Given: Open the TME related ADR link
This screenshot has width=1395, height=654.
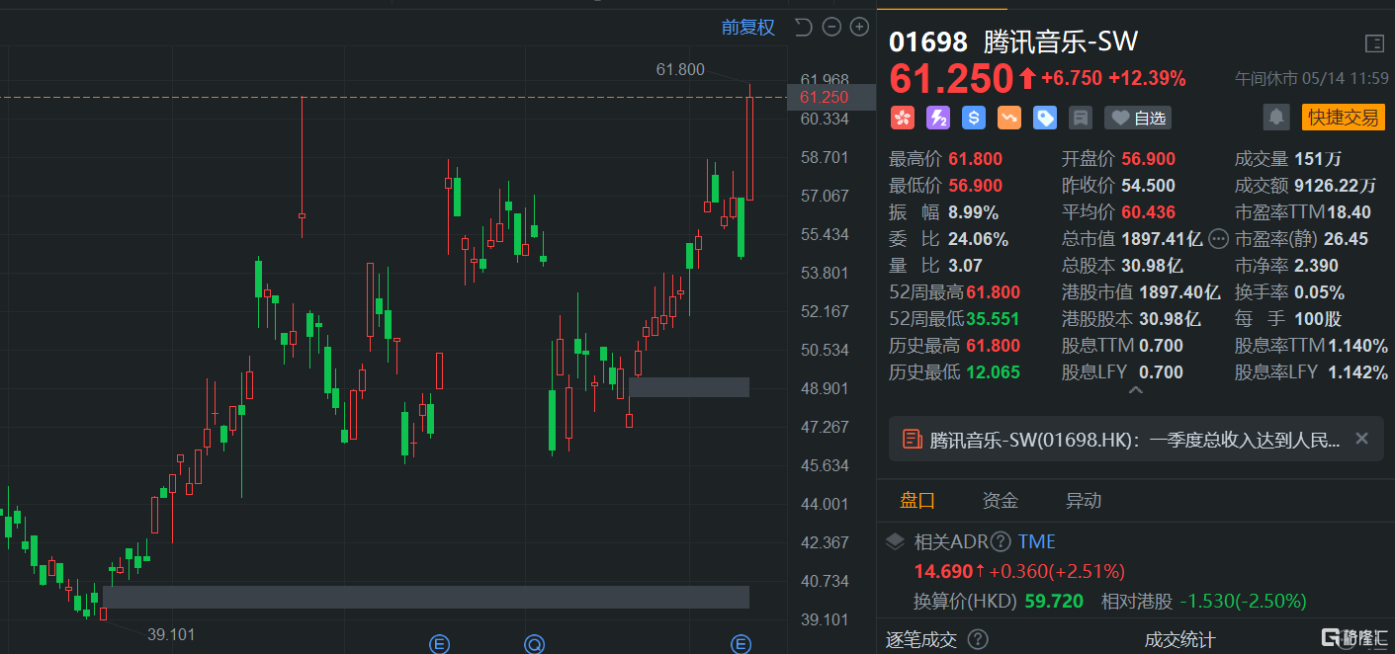Looking at the screenshot, I should [x=1037, y=541].
